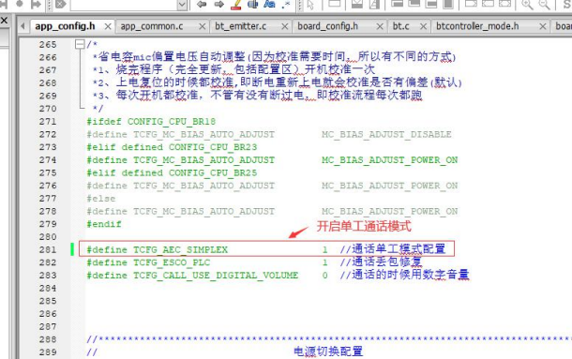Close the app_common.c tab
572x359 pixels.
pos(203,26)
